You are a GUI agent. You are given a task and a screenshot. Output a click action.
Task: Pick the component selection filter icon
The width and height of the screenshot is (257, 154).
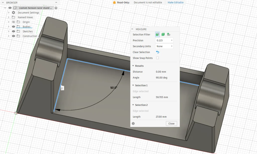pyautogui.click(x=169, y=34)
